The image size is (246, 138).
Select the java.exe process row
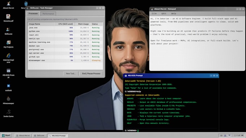pos(65,28)
